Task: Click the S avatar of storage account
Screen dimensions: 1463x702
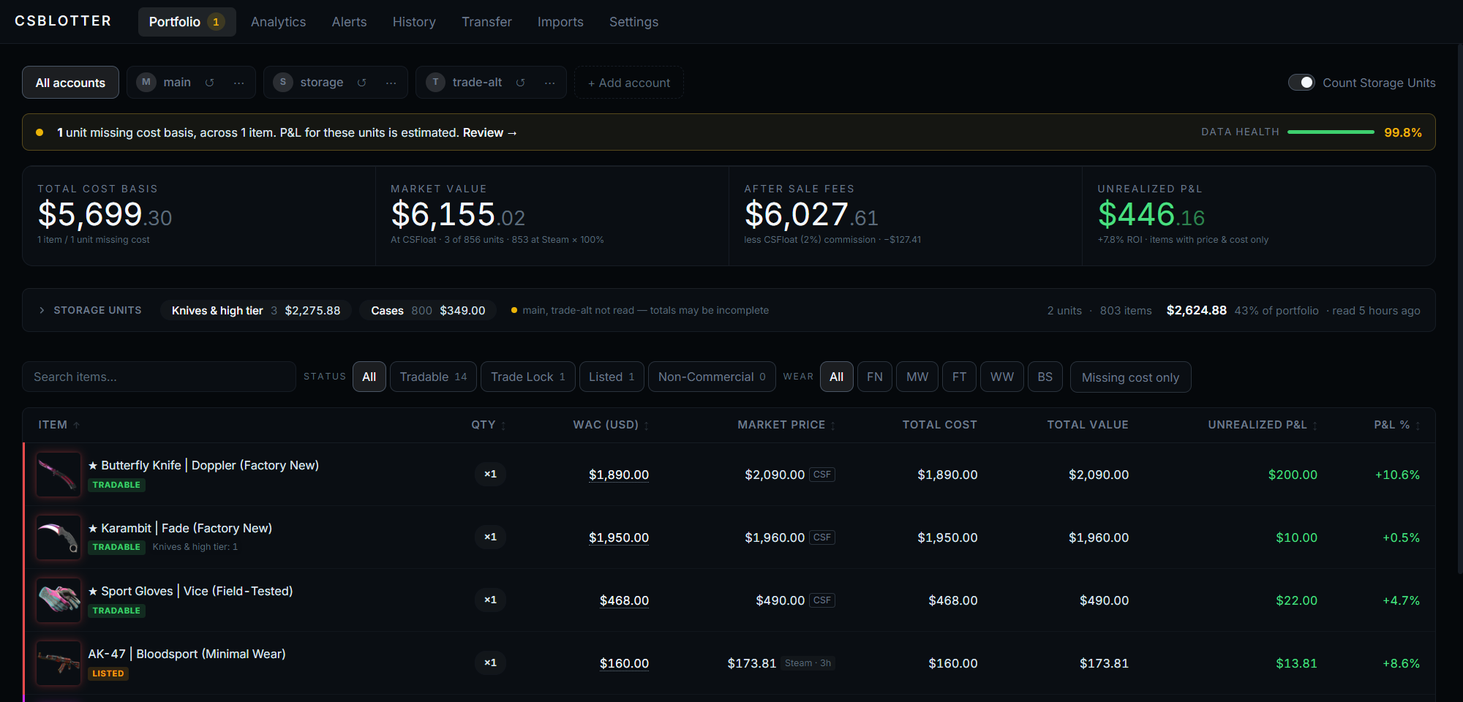Action: [x=283, y=82]
